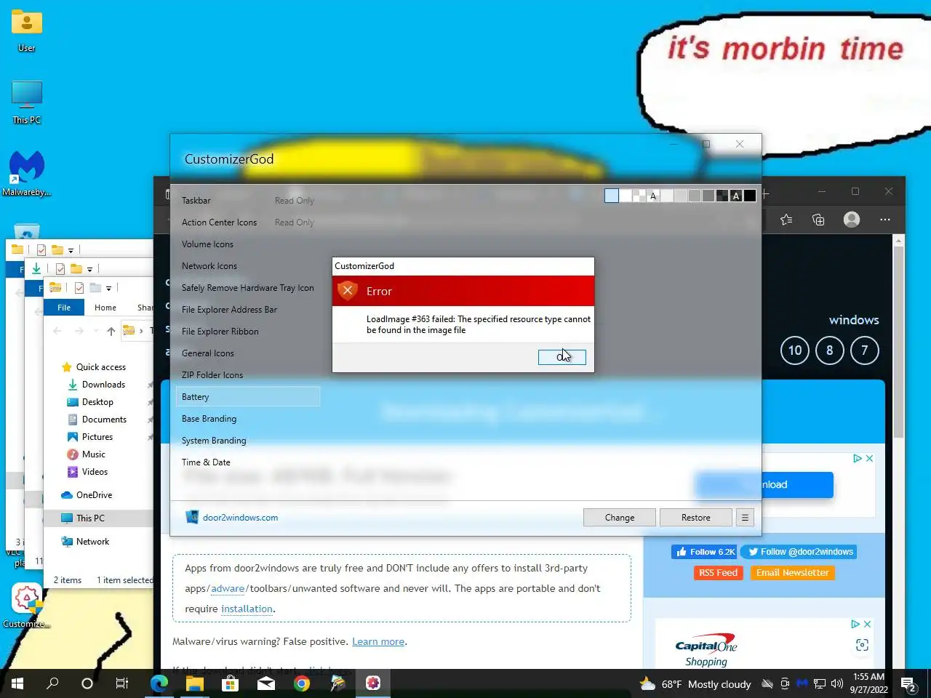
Task: Open the CustomizerGod hamburger menu button
Action: click(745, 518)
